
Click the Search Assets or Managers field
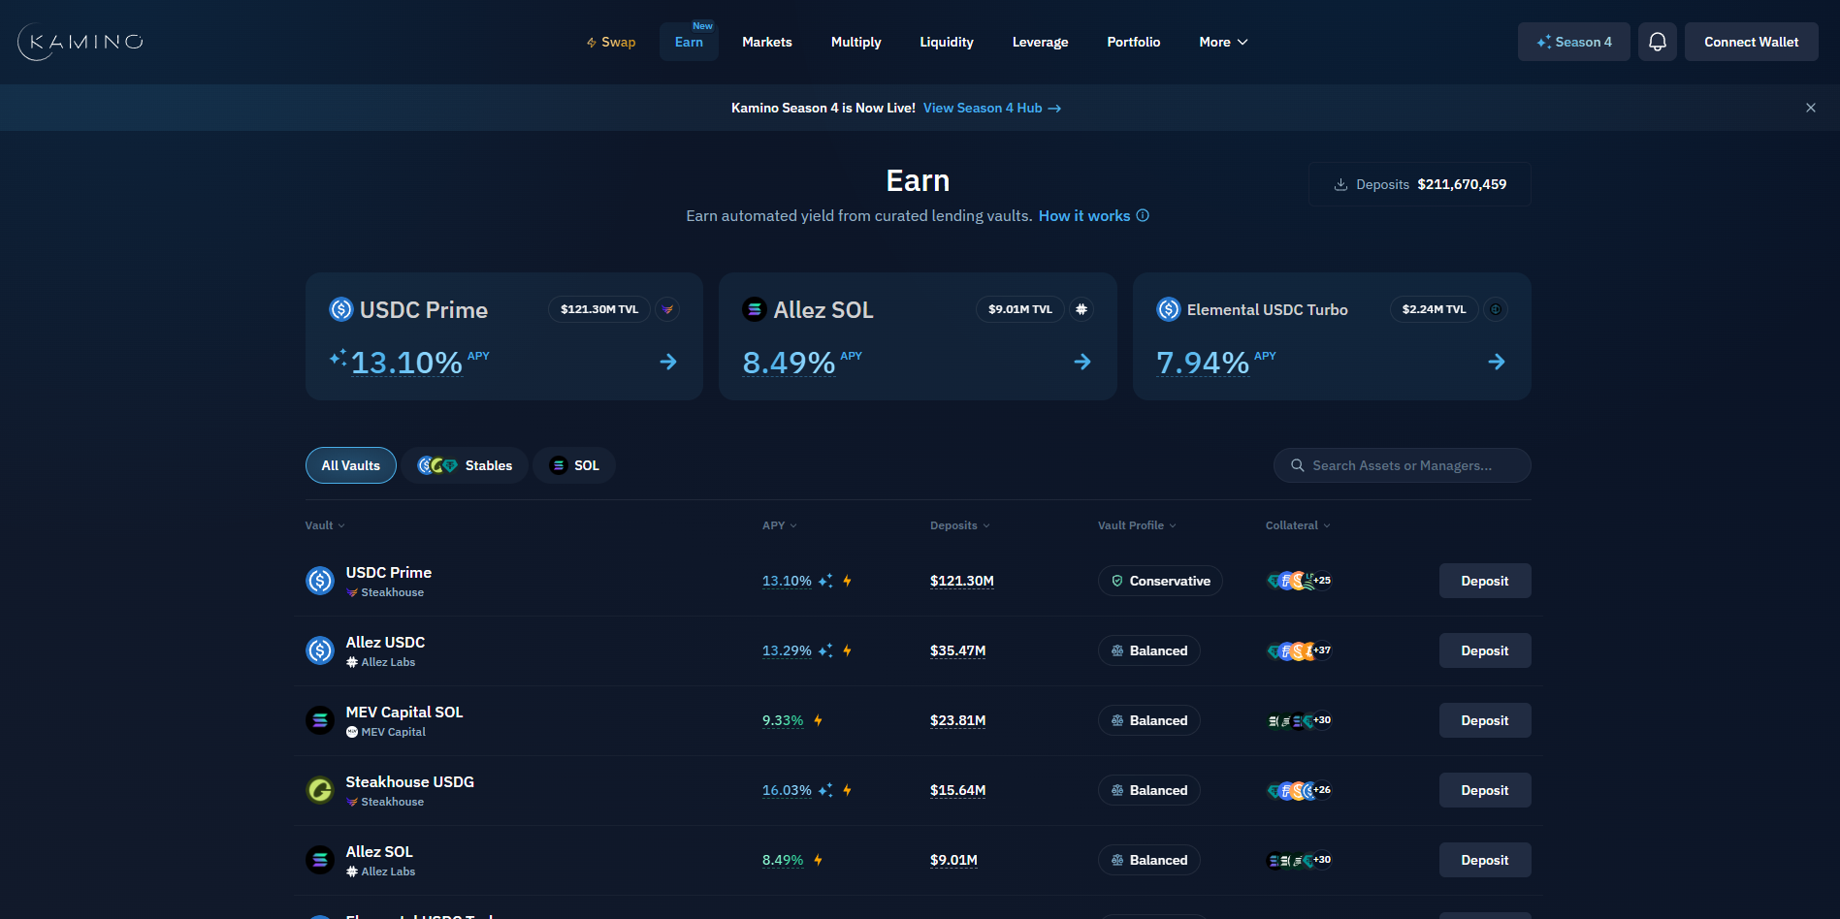(1403, 465)
